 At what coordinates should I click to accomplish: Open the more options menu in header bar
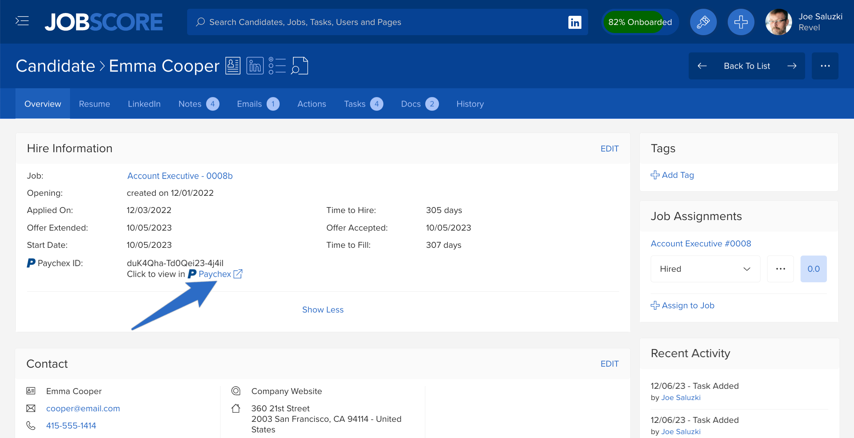(x=825, y=66)
